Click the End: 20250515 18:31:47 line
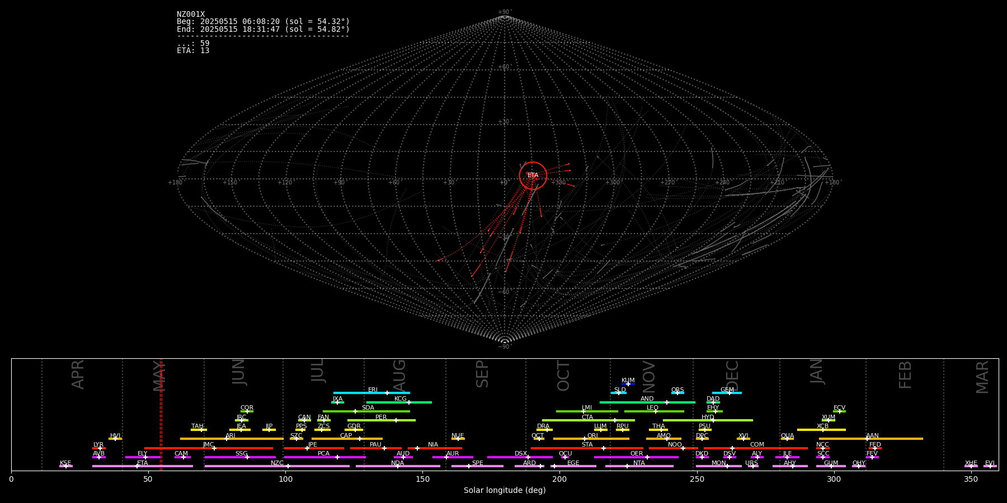This screenshot has height=503, width=1007. (x=263, y=29)
